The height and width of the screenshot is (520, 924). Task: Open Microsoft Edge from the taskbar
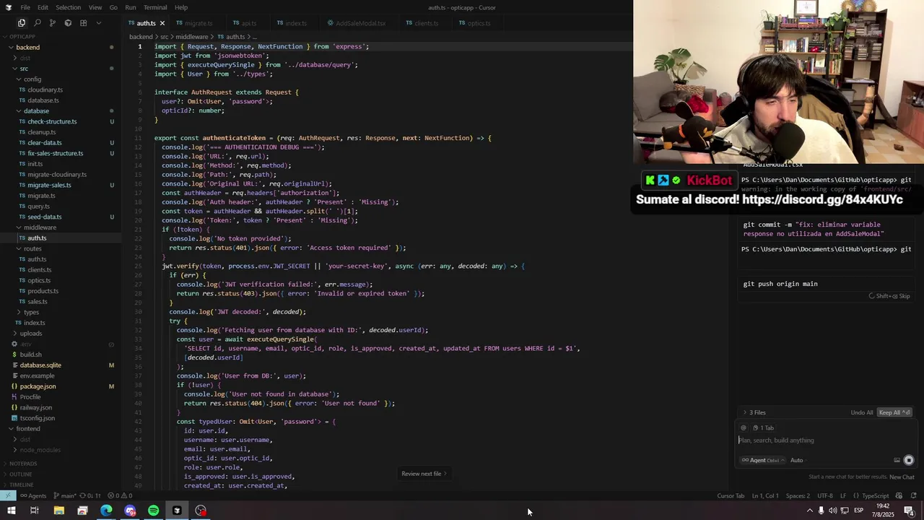(x=106, y=511)
